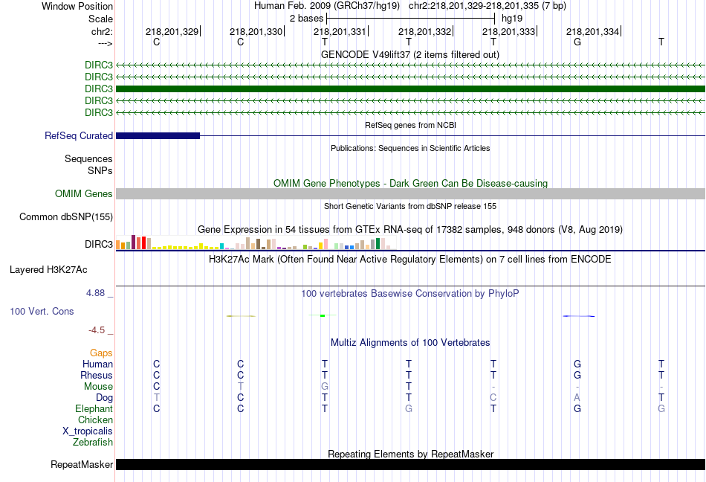The height and width of the screenshot is (482, 706).
Task: Click the 'hg19' label beside scale bar
Action: pos(512,19)
